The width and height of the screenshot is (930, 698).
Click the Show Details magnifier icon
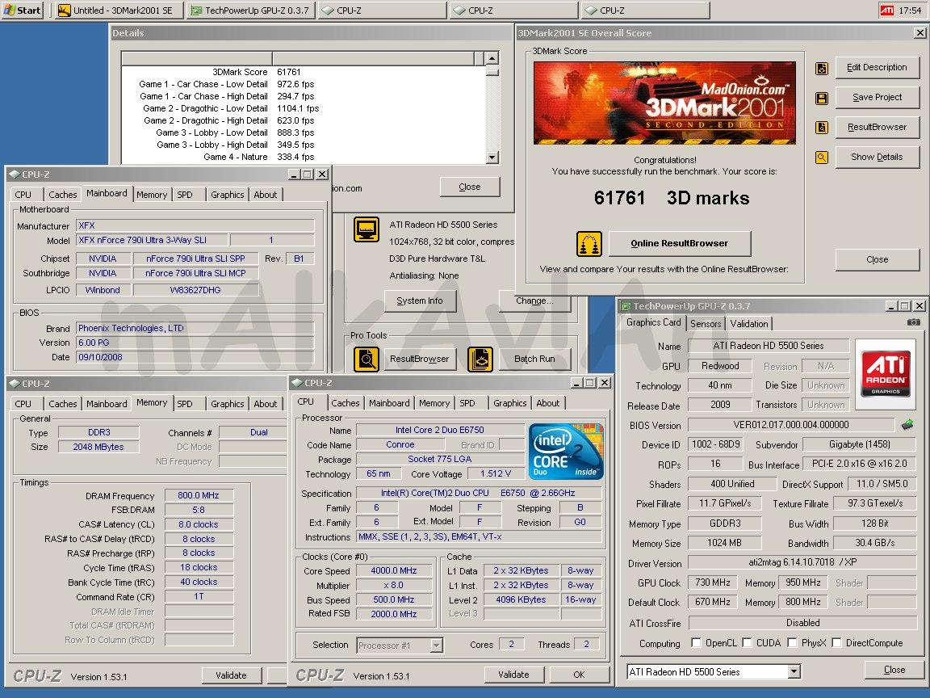click(x=822, y=158)
